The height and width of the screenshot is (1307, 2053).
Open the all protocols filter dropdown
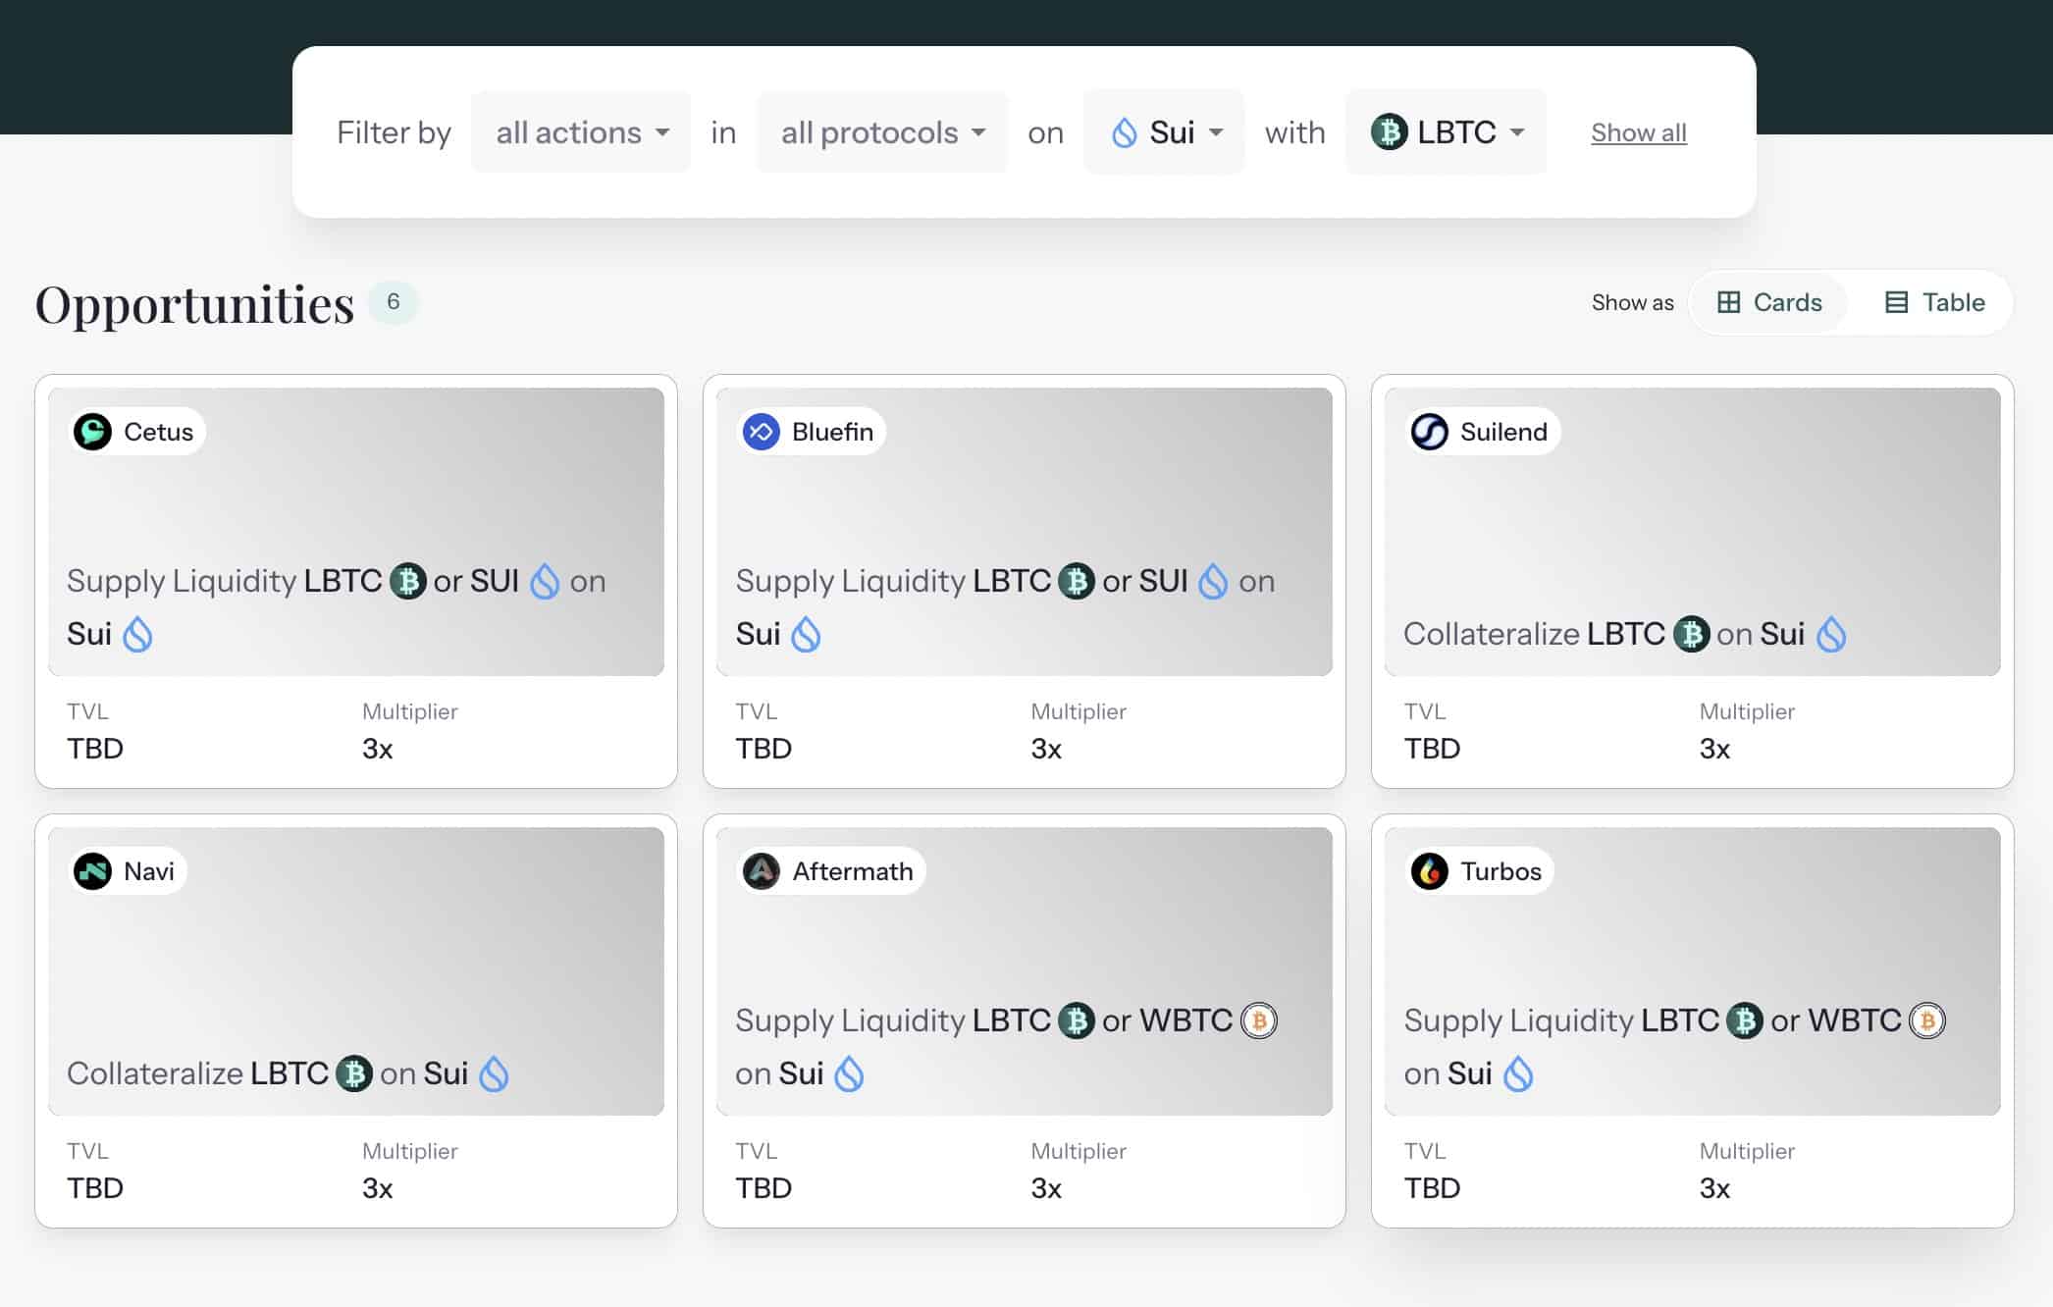(882, 132)
